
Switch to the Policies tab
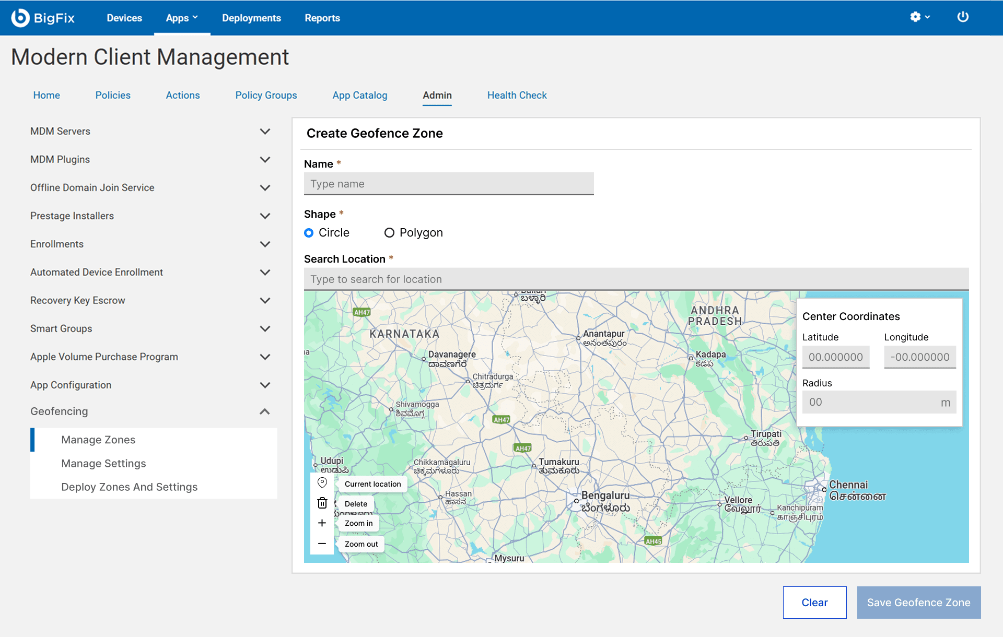tap(113, 95)
